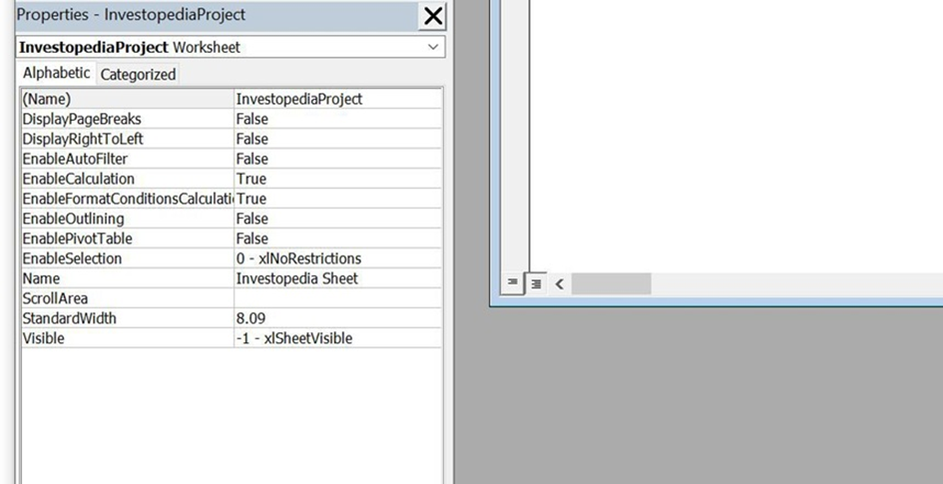
Task: Click the code window horizontal scrollbar thumb
Action: tap(611, 283)
